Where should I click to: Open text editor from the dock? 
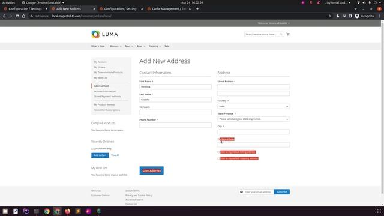click(16, 211)
